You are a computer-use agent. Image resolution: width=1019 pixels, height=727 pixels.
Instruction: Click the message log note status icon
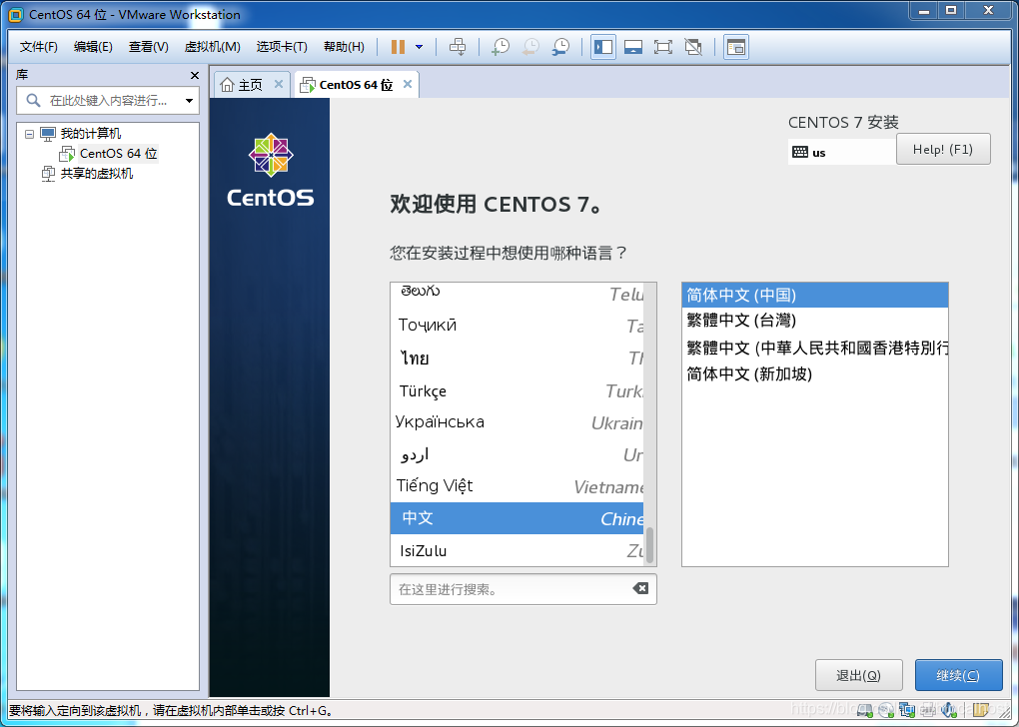981,710
